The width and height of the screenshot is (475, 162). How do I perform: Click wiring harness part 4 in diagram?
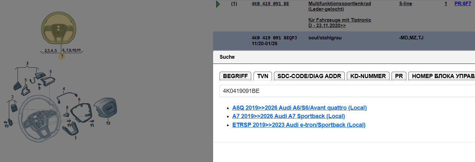[x=66, y=95]
